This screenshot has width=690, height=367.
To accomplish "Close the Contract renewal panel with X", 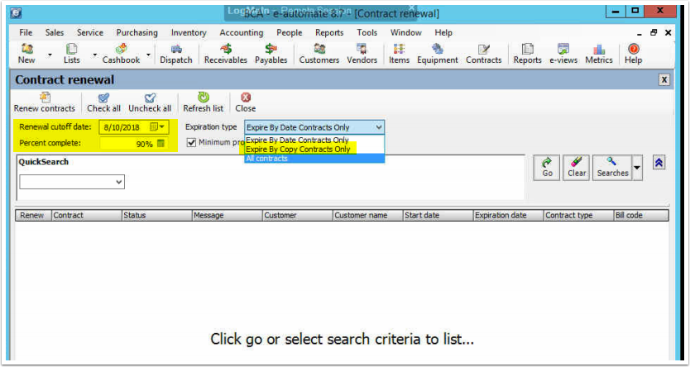I will (664, 79).
